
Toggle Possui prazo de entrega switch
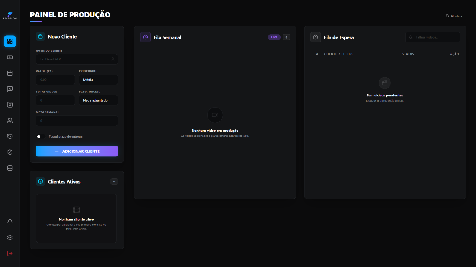[41, 136]
